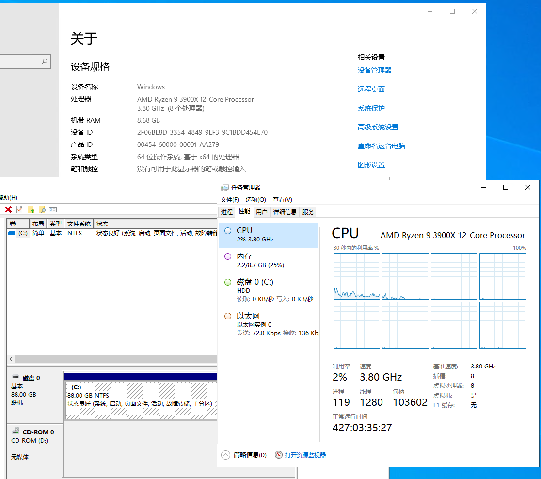
Task: Click the resource monitor icon at Task Manager bottom
Action: click(x=279, y=455)
